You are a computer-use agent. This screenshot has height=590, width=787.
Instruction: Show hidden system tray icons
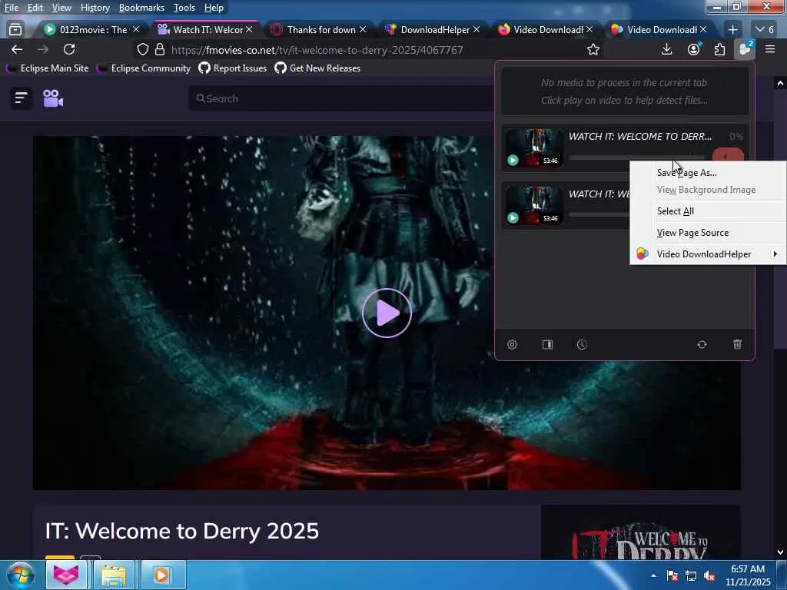click(653, 575)
